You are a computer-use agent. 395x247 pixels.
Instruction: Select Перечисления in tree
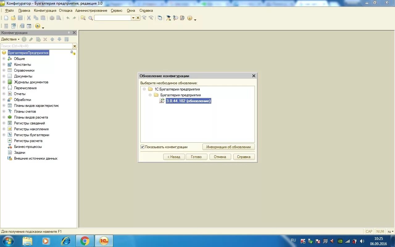tap(25, 88)
